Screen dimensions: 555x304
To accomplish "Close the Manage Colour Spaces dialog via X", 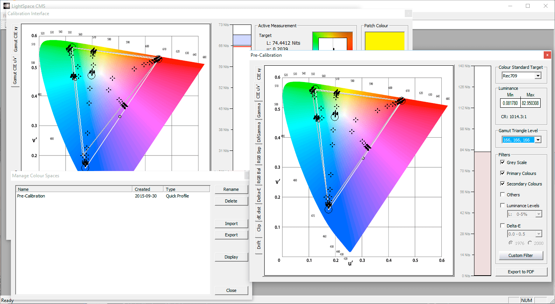I will pos(246,175).
